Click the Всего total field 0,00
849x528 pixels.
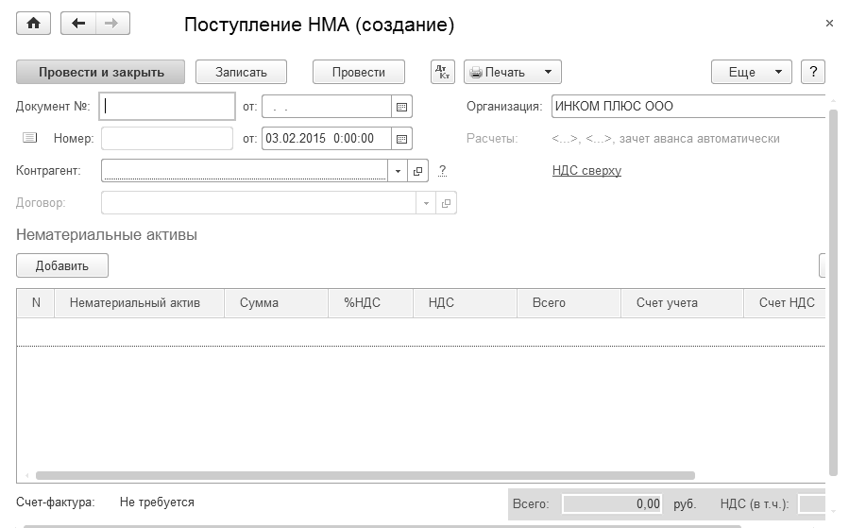coord(612,504)
